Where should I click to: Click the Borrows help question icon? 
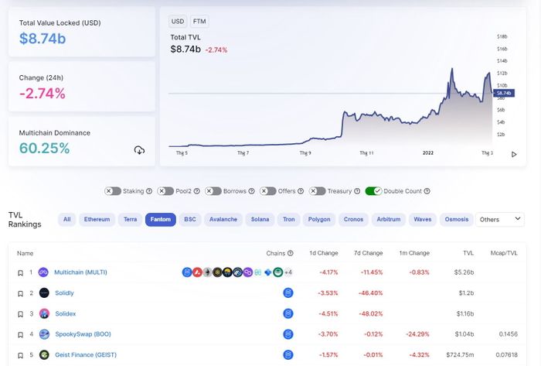[251, 191]
